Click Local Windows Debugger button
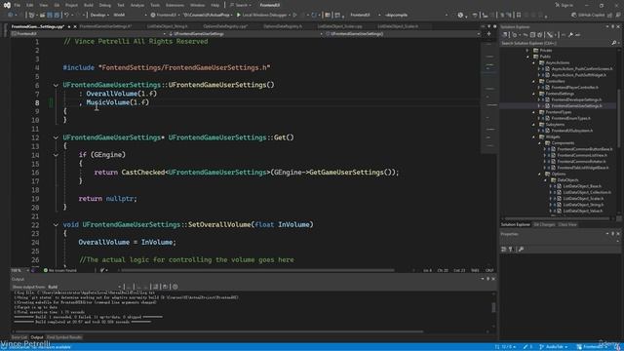The width and height of the screenshot is (624, 351). coord(264,15)
